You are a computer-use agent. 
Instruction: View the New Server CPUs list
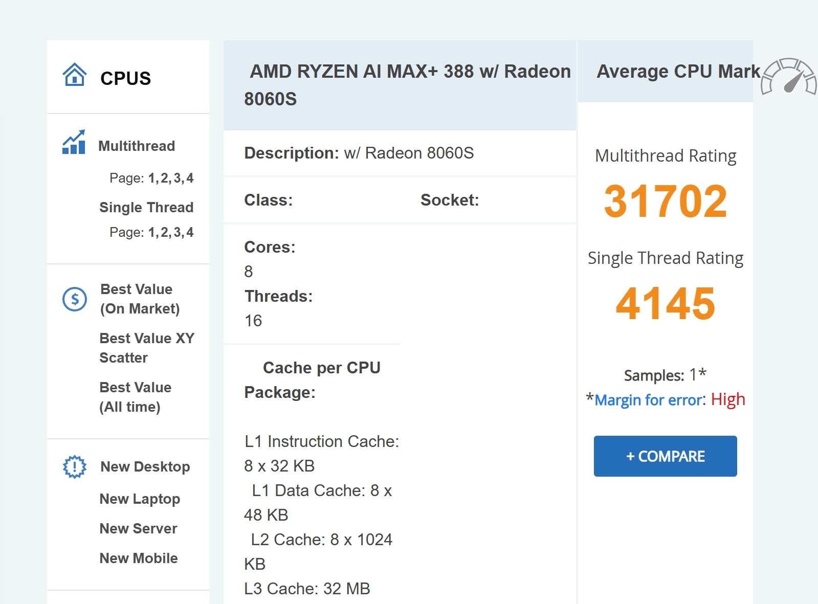(x=138, y=529)
